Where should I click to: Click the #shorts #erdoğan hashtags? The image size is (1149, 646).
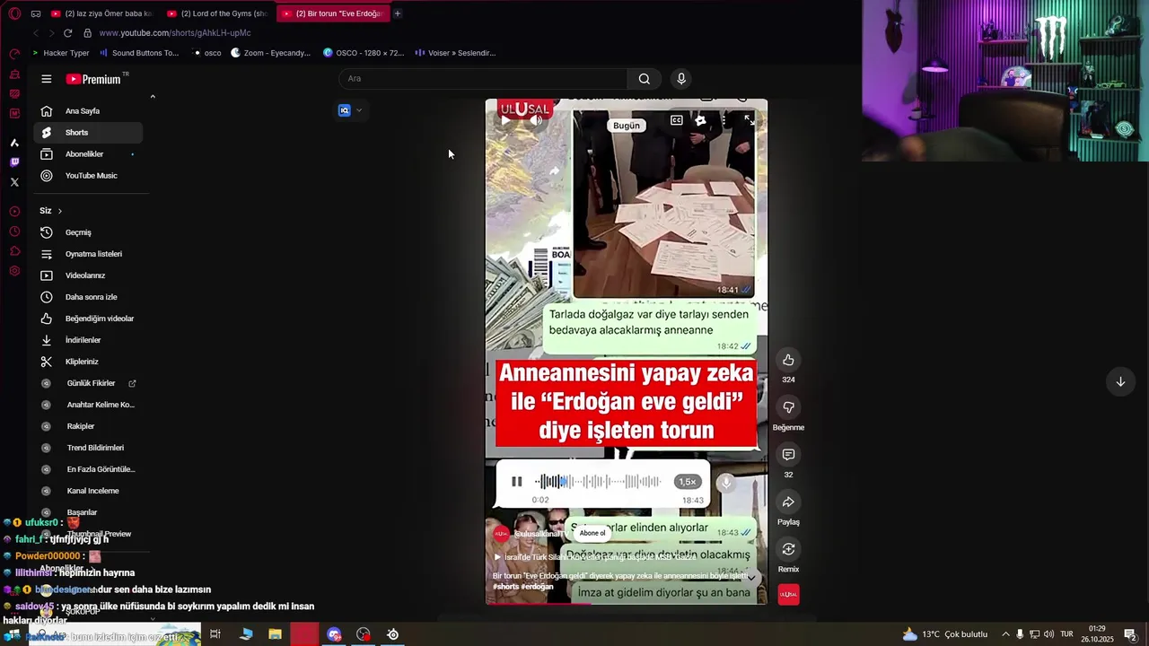[x=523, y=587]
